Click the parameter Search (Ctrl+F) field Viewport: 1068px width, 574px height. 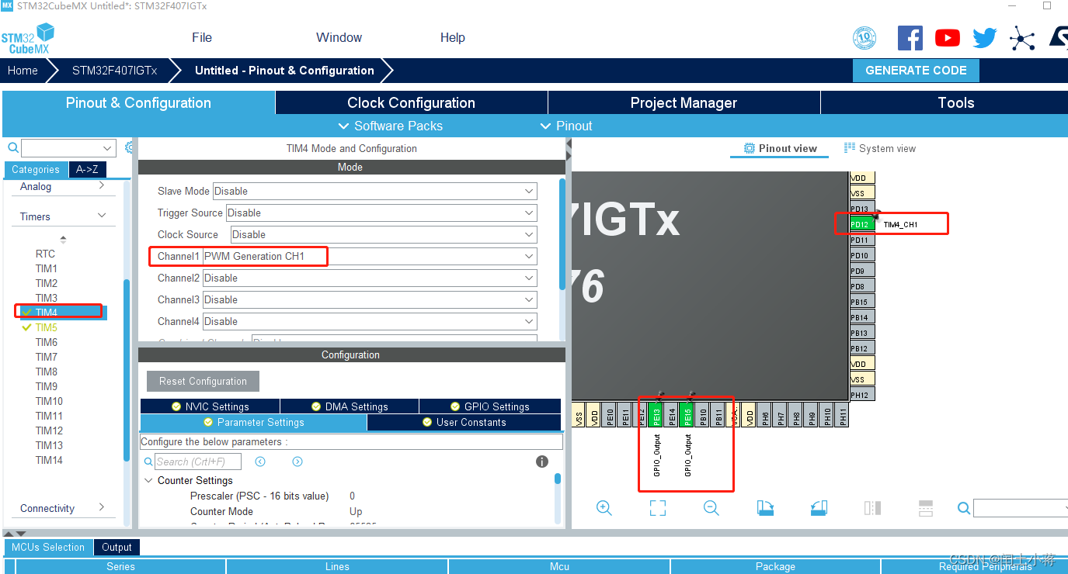198,462
